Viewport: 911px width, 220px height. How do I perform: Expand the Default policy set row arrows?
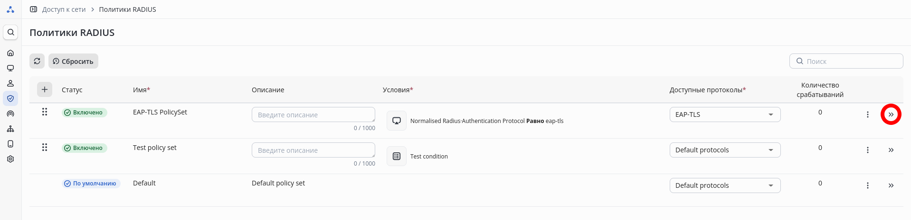tap(891, 185)
